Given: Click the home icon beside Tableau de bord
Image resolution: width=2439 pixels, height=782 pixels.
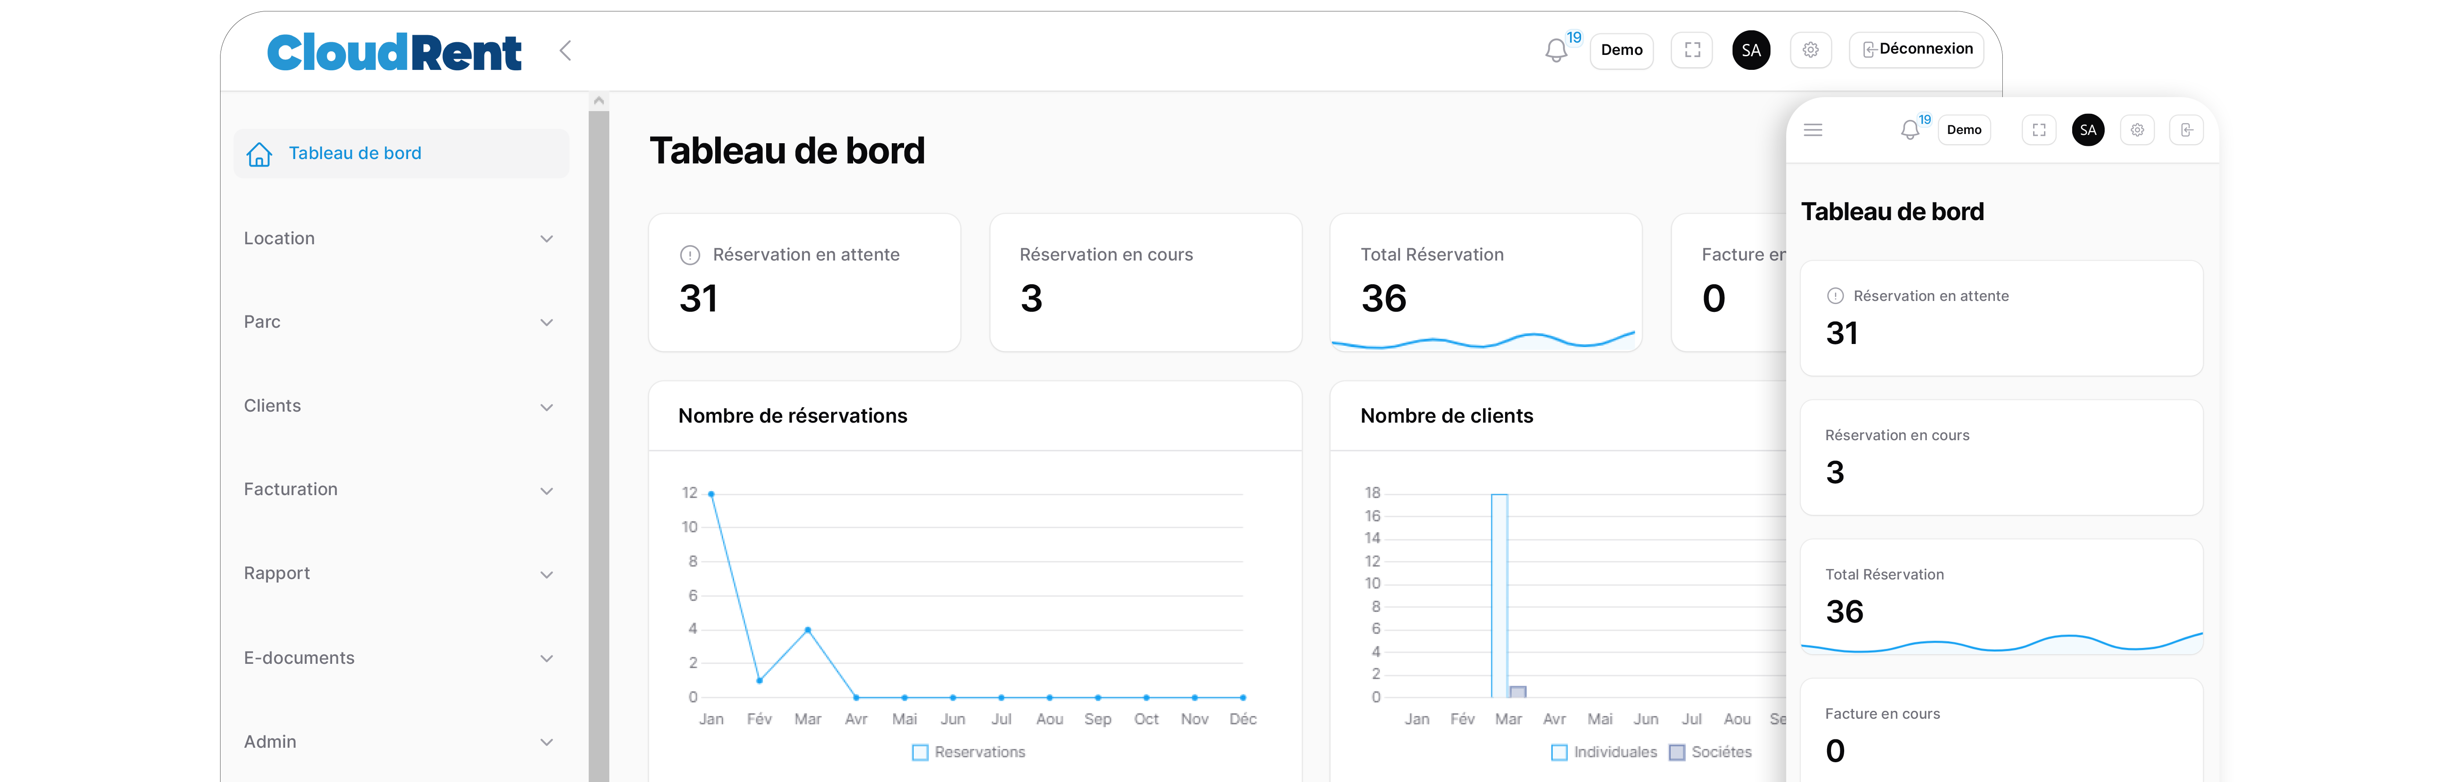Looking at the screenshot, I should pos(260,153).
